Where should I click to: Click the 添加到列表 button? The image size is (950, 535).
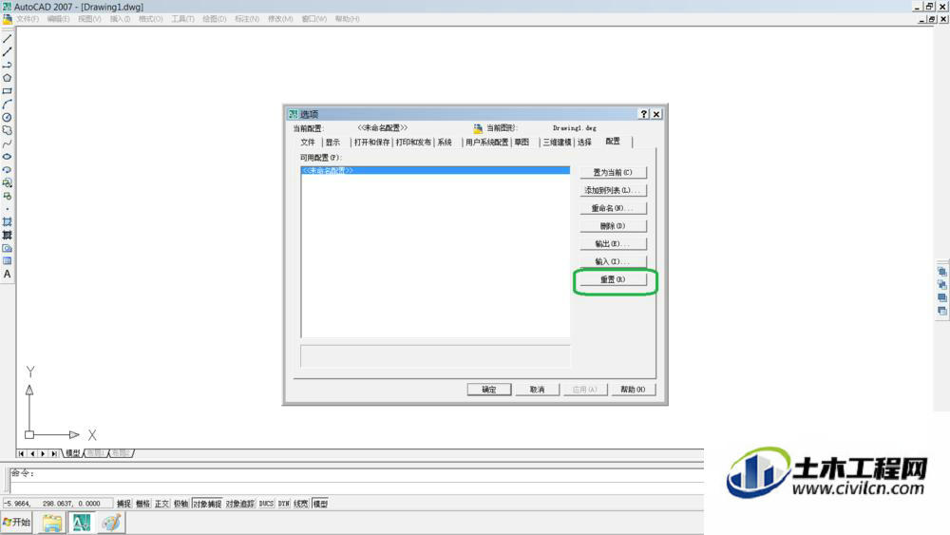click(613, 190)
